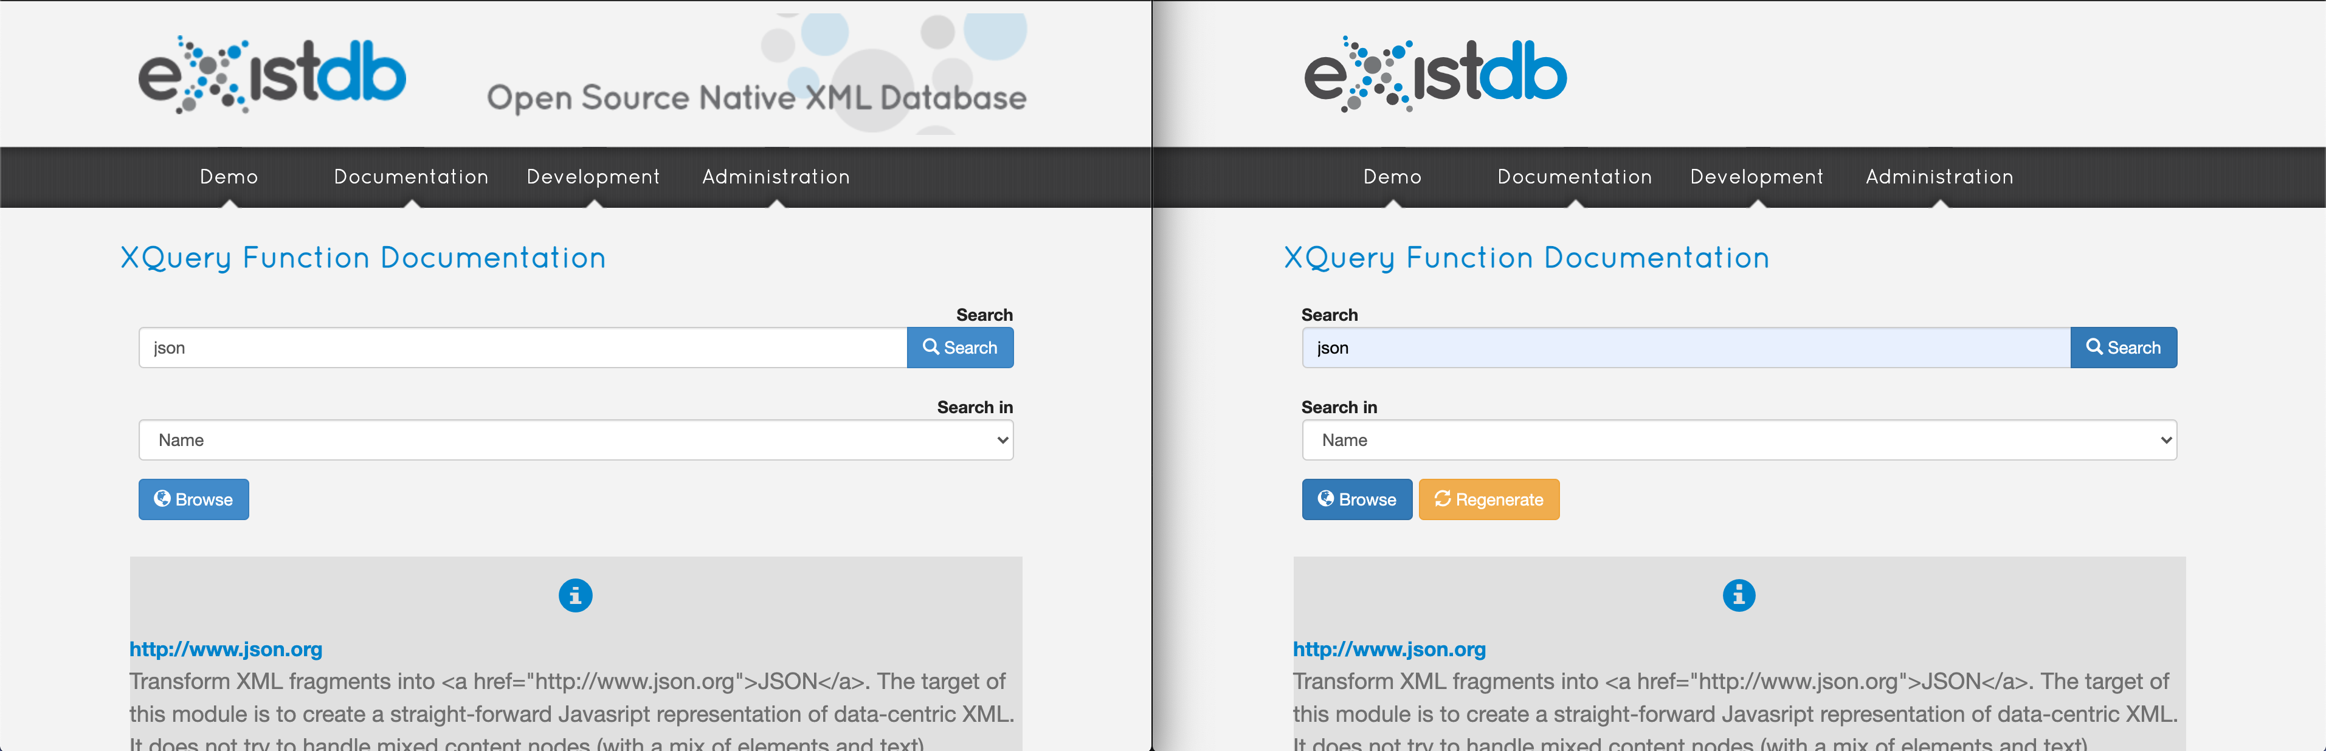Follow the http://www.json.org link in right pane
Image resolution: width=2326 pixels, height=751 pixels.
click(x=1389, y=649)
